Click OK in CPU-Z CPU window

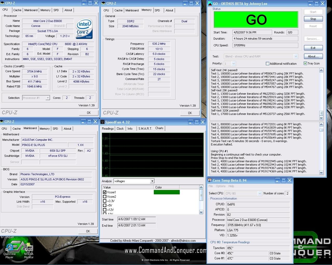pyautogui.click(x=89, y=113)
